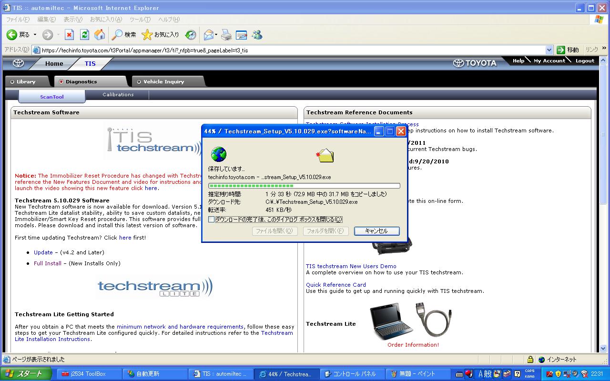Switch to コントロール パネル taskbar window
The image size is (610, 381).
[x=352, y=374]
